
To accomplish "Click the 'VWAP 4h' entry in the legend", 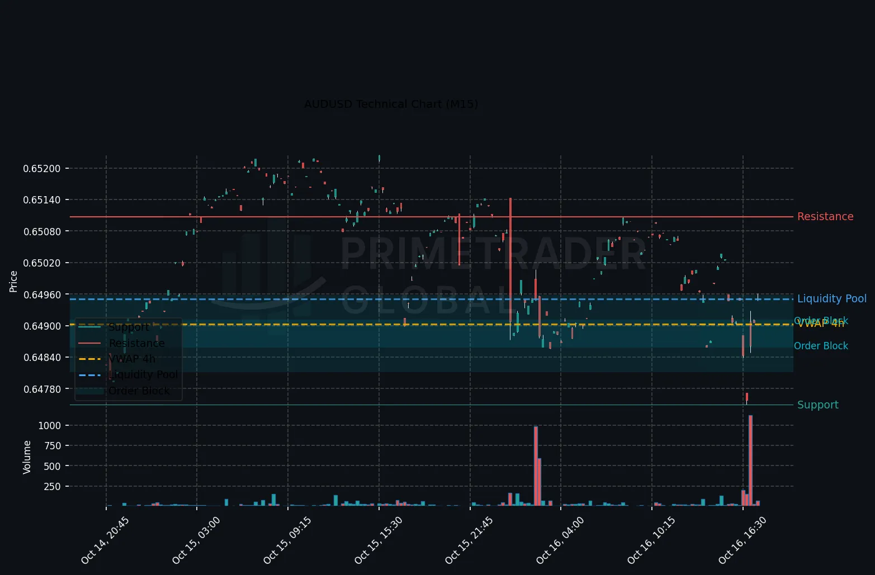I will [x=132, y=359].
